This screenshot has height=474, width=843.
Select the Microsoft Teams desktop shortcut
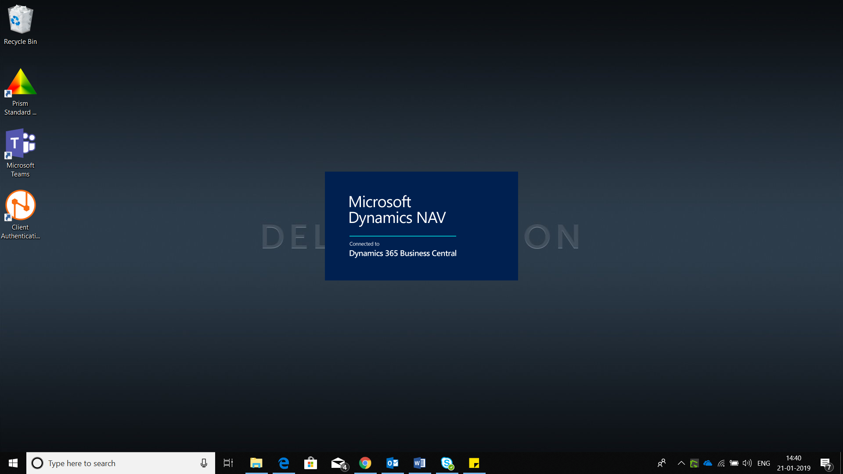[20, 153]
